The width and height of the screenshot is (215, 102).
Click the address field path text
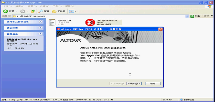click(x=31, y=16)
